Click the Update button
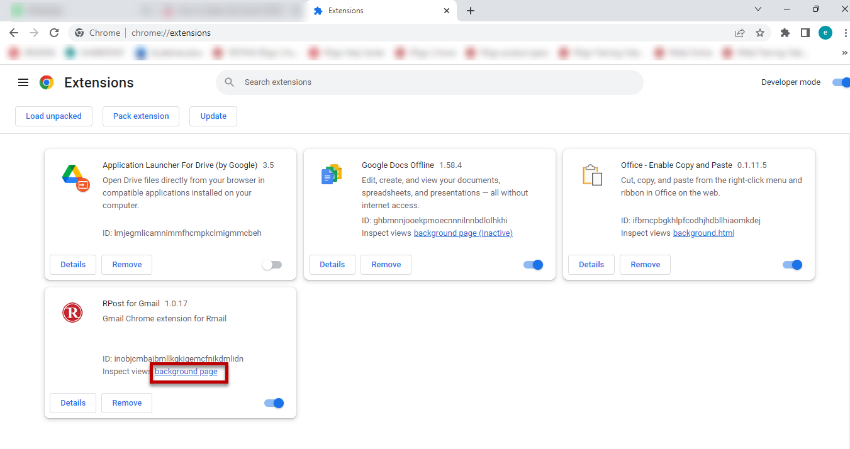This screenshot has width=850, height=449. coord(213,116)
